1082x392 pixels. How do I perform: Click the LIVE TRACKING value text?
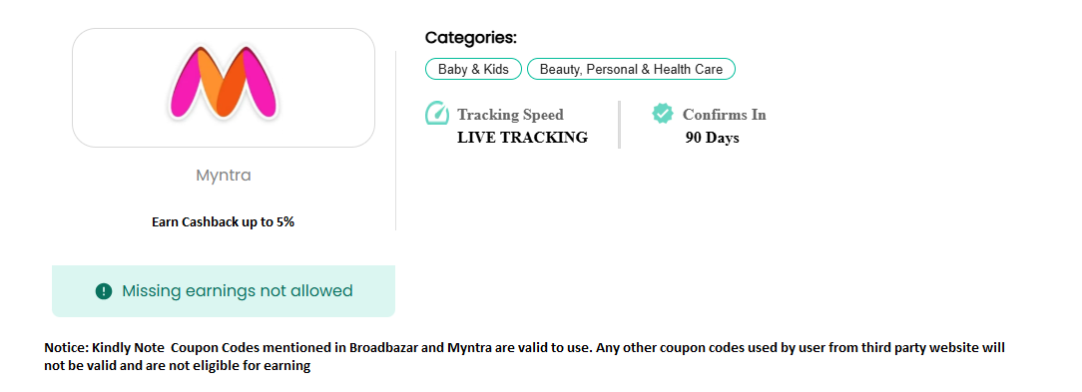pos(522,138)
